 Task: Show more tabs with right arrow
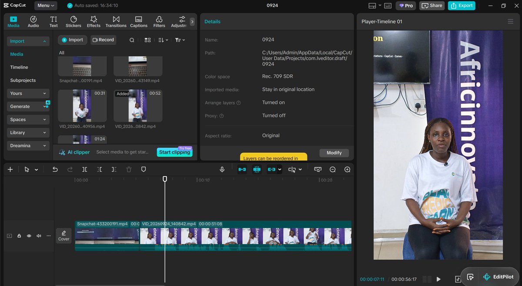pyautogui.click(x=192, y=22)
